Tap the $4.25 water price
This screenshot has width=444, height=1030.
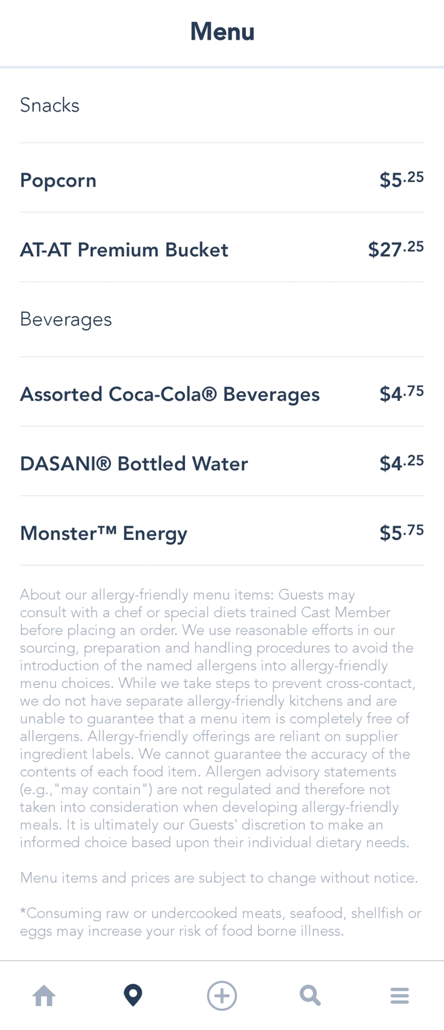pos(401,463)
